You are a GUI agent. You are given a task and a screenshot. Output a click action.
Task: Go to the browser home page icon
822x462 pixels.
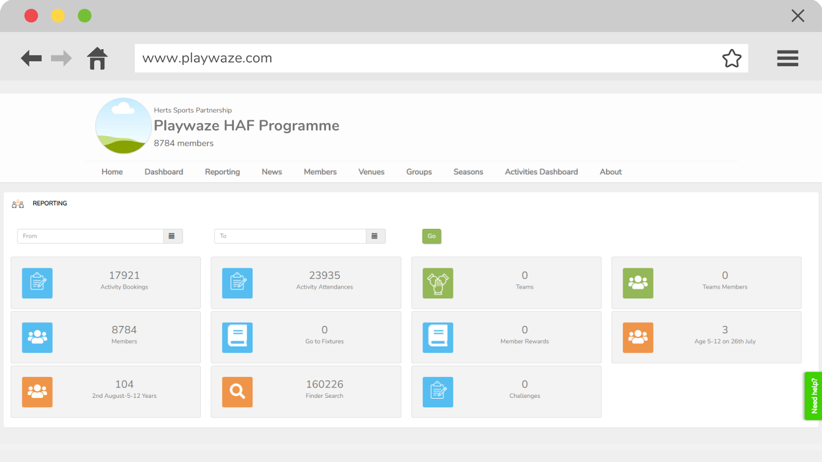(97, 58)
